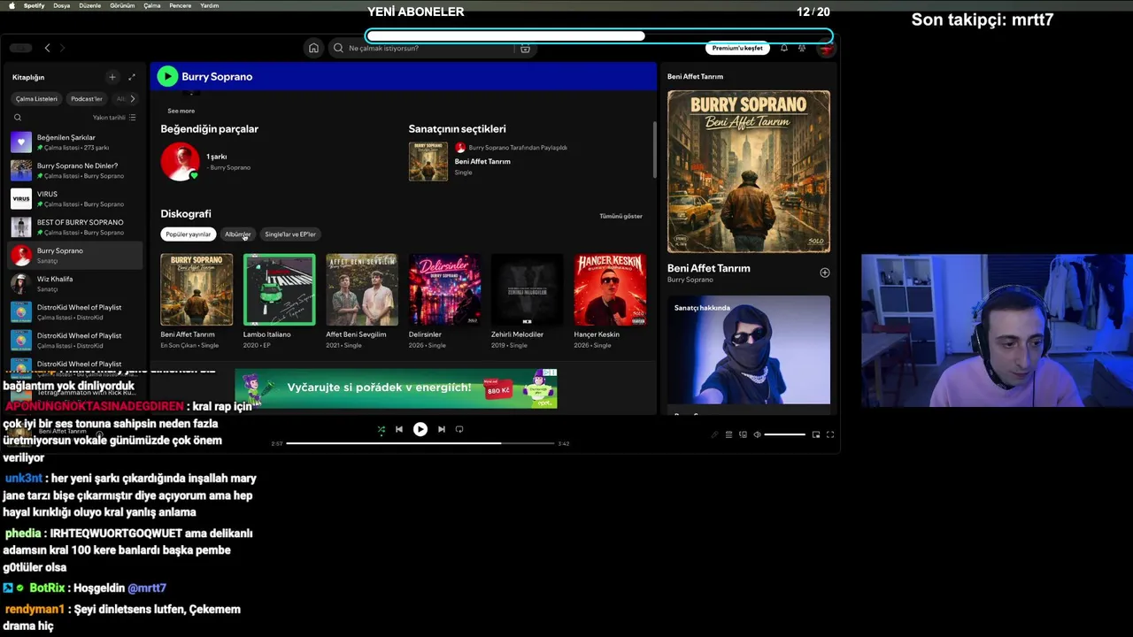Click the song playback progress bar

tap(420, 443)
